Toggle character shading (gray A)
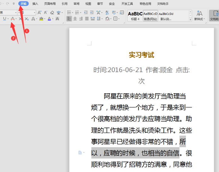The image size is (219, 172). click(57, 19)
